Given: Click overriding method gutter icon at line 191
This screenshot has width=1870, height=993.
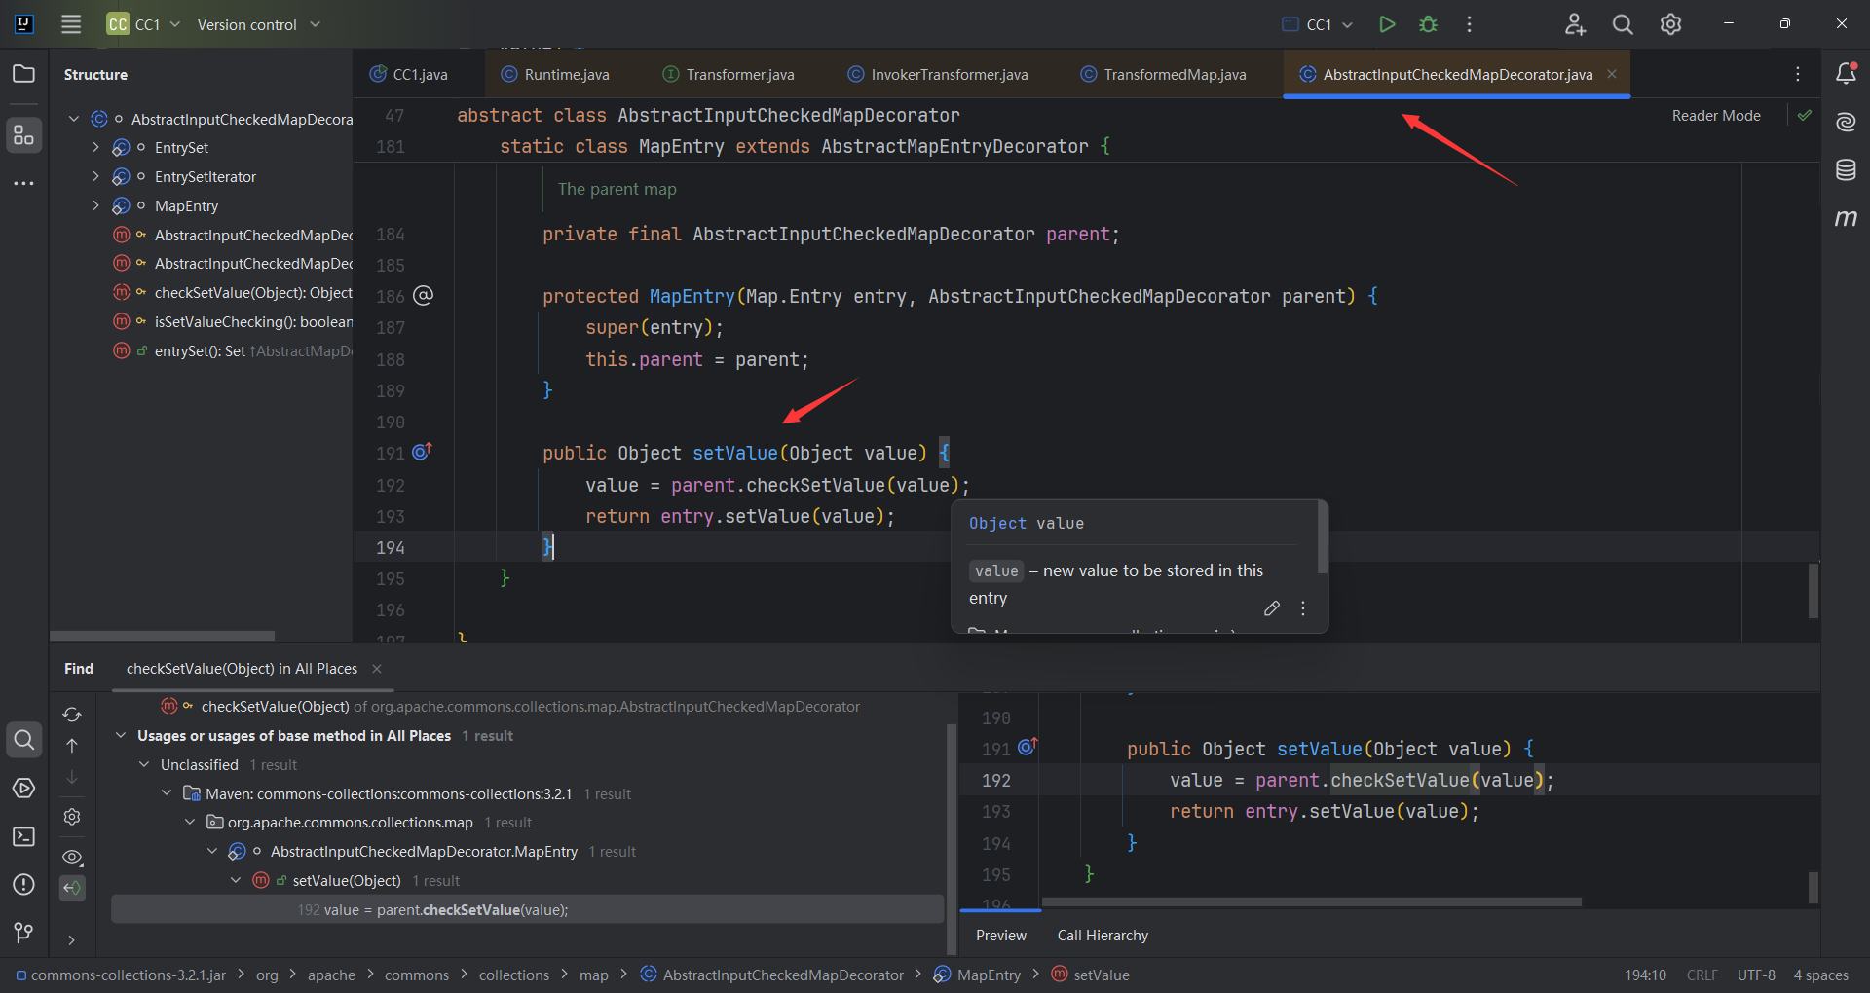Looking at the screenshot, I should click(x=422, y=452).
